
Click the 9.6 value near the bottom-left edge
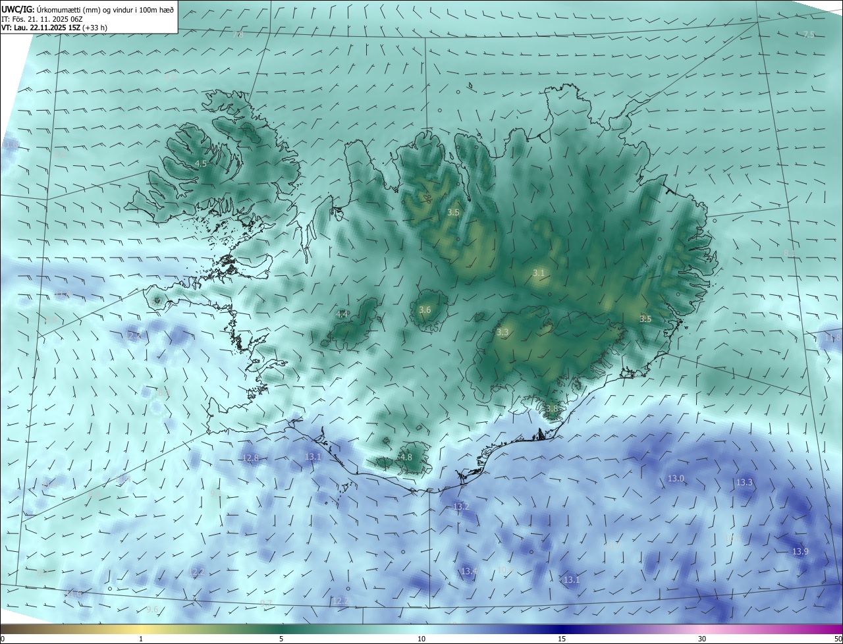(152, 610)
